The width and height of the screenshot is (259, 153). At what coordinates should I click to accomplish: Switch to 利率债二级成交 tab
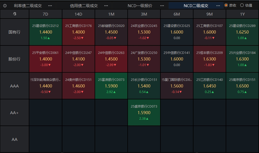28,6
